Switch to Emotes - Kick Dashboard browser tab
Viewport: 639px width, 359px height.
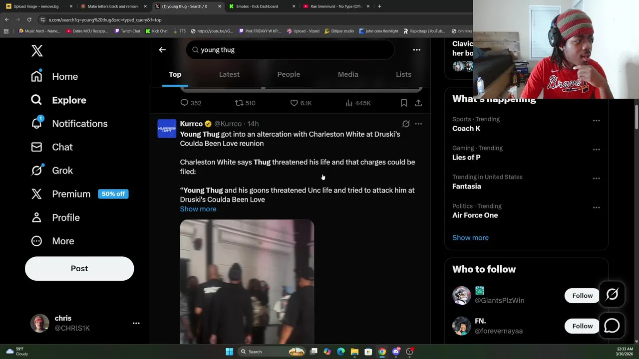(262, 6)
